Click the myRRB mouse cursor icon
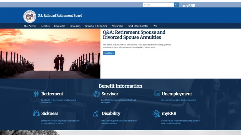 156,114
